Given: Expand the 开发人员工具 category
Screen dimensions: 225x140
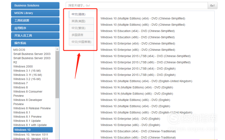Looking at the screenshot, I should click(x=35, y=35).
